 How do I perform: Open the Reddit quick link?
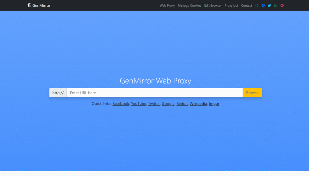click(182, 104)
